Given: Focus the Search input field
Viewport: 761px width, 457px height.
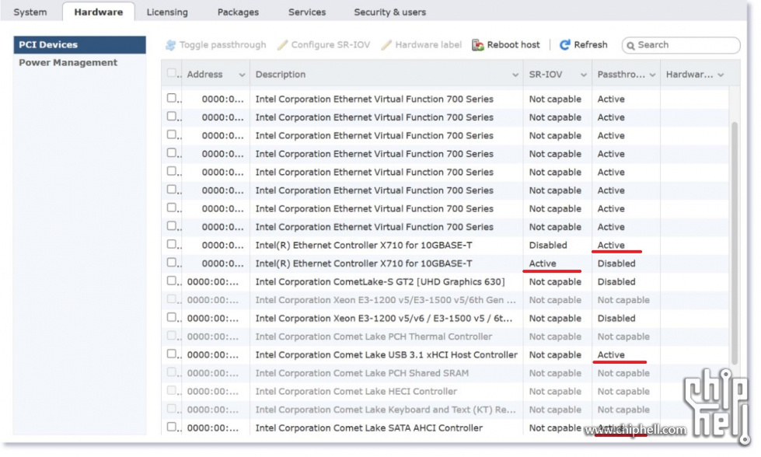Looking at the screenshot, I should click(681, 45).
